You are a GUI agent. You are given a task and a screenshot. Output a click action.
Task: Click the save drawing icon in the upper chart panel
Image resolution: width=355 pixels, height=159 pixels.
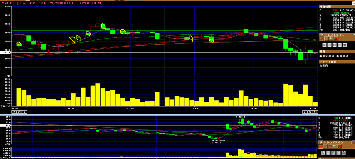click(x=334, y=45)
